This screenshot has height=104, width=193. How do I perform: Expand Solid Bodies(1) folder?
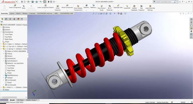tap(3, 61)
